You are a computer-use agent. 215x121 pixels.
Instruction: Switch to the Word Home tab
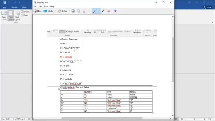(14, 7)
